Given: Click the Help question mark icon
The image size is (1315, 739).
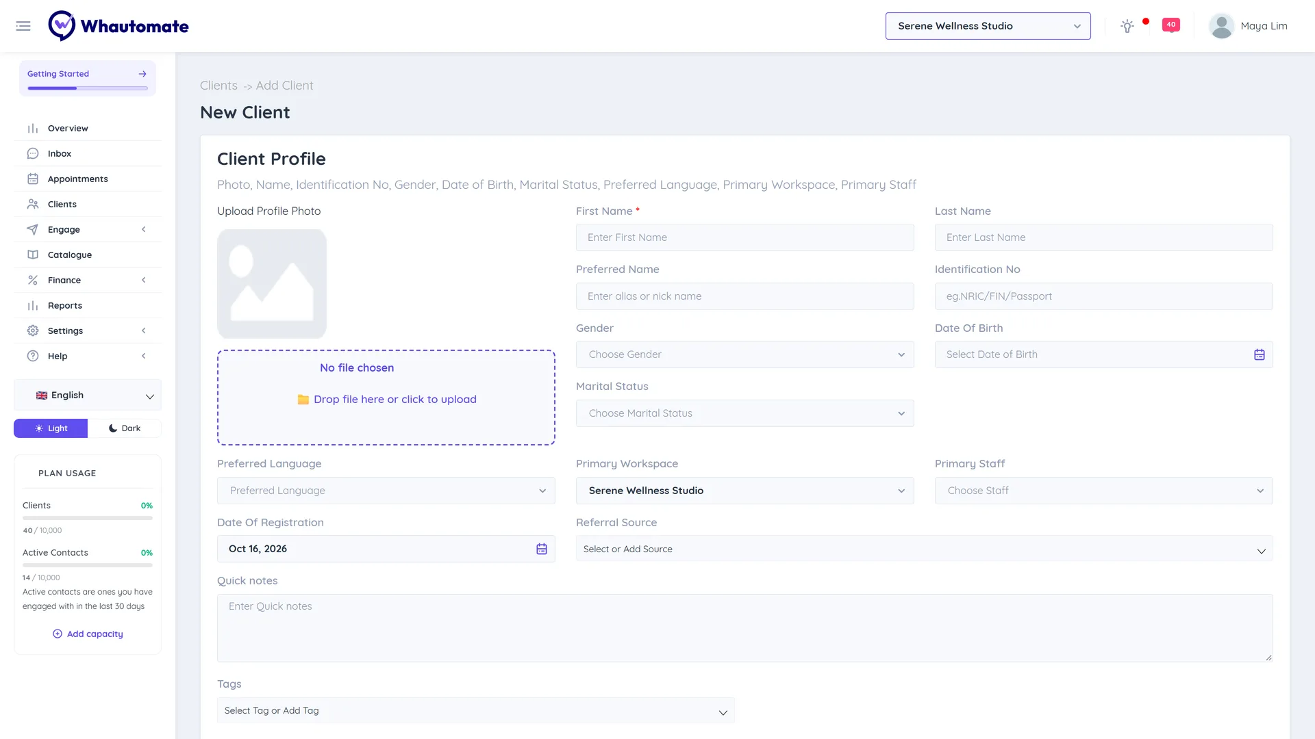Looking at the screenshot, I should pyautogui.click(x=33, y=356).
